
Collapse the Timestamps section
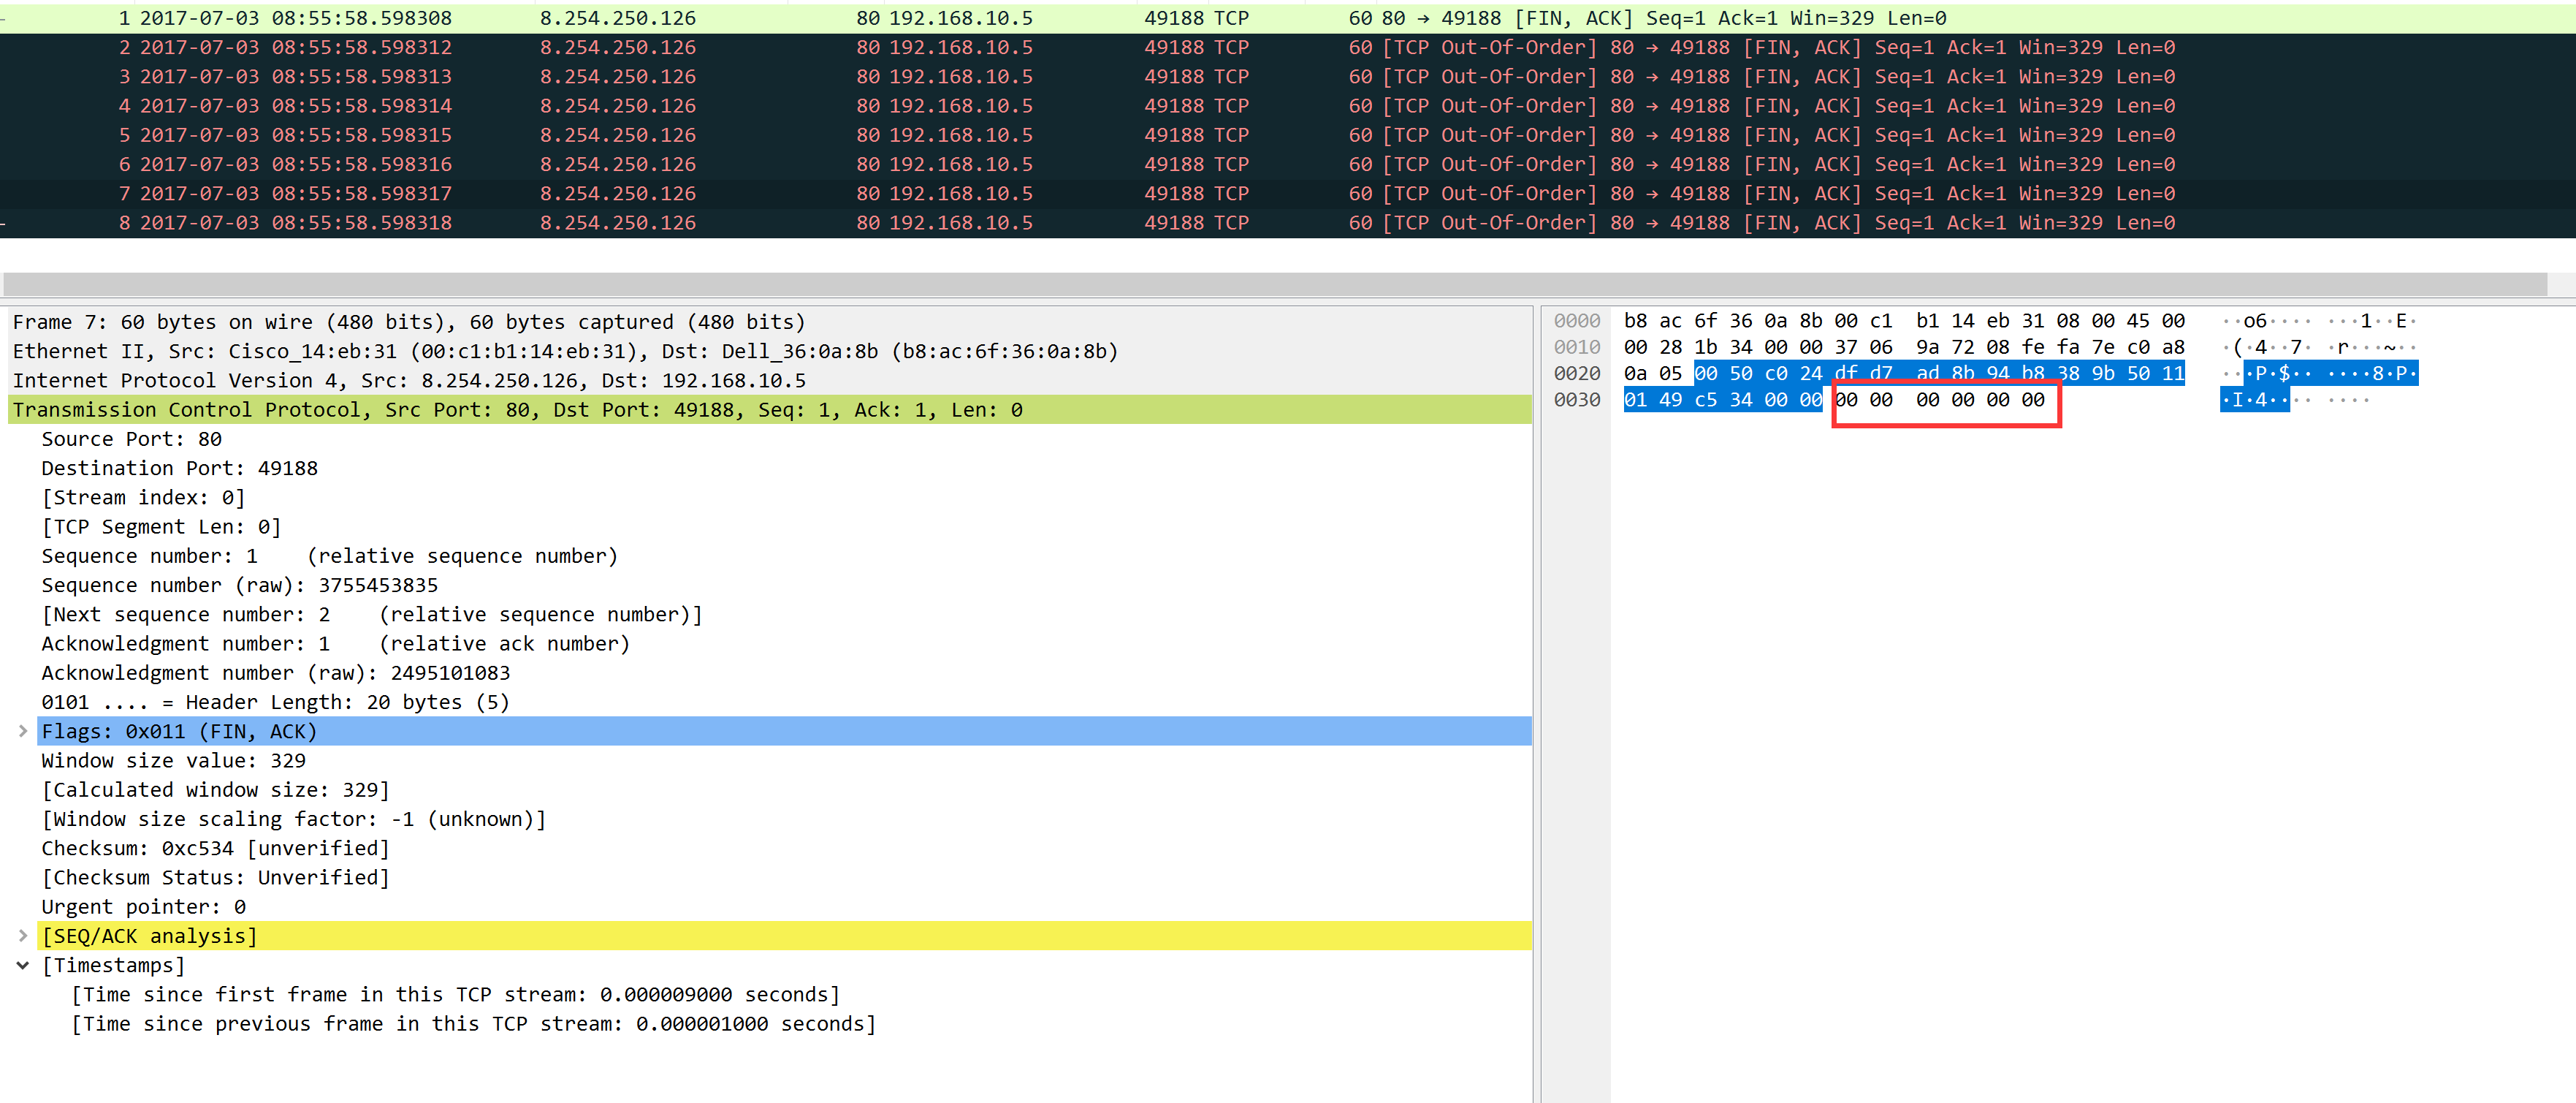point(23,965)
